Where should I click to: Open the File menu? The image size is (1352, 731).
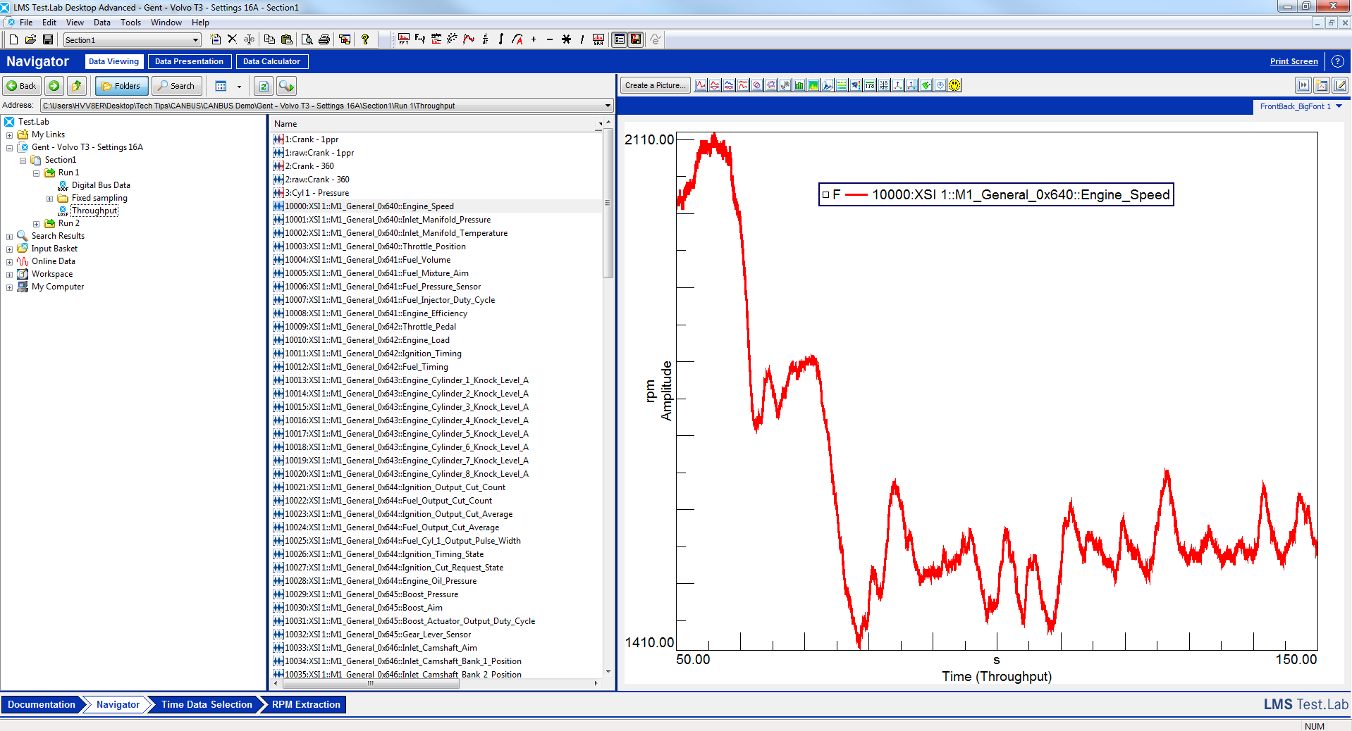pos(26,23)
